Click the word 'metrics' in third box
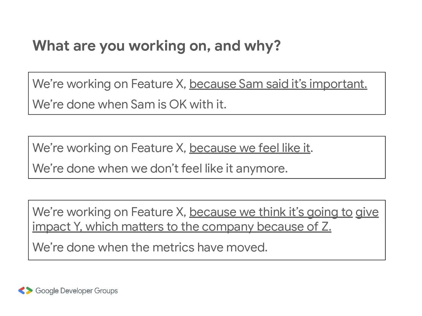 tap(174, 247)
